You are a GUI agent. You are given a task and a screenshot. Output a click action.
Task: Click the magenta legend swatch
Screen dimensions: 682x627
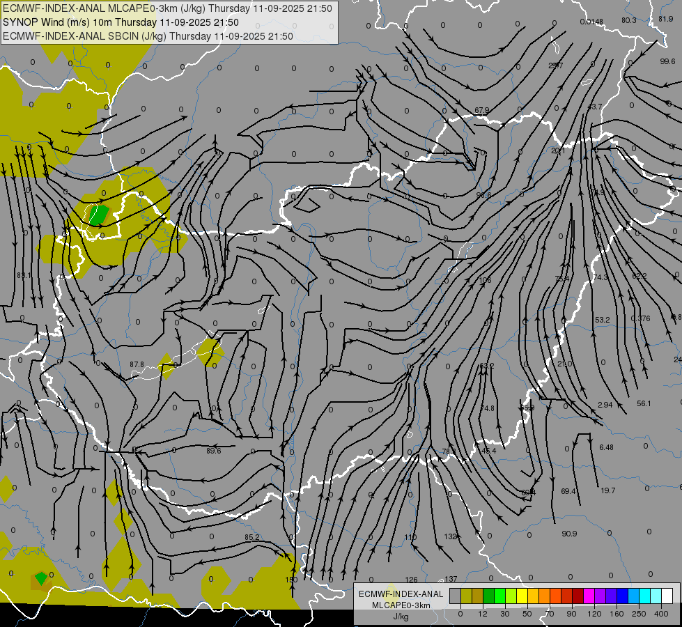589,596
